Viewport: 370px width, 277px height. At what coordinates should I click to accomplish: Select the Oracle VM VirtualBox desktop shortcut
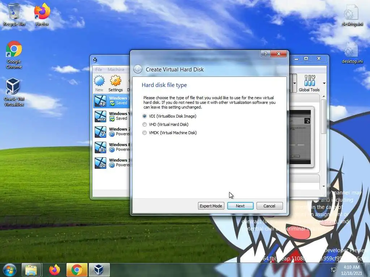coord(14,92)
